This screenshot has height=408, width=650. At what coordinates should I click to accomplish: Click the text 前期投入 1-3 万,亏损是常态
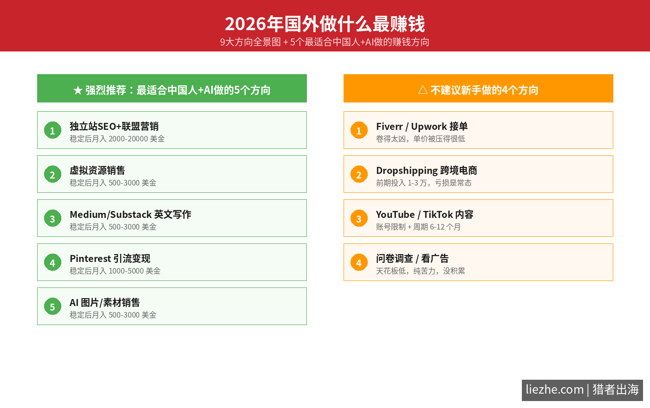point(424,183)
